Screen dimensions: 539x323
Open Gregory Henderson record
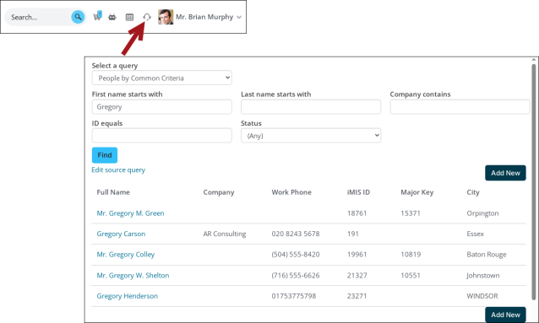coord(128,296)
